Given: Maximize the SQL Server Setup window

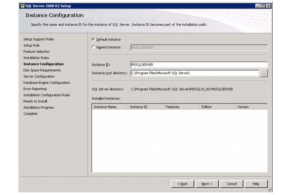Looking at the screenshot, I should [x=263, y=6].
